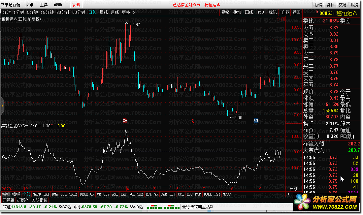
Task: Click the 财 financial marker below the chart
Action: pos(256,121)
